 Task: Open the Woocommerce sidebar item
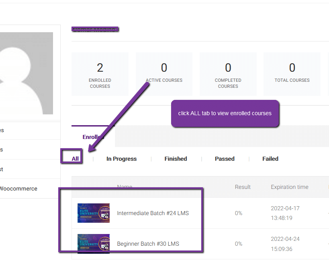18,188
